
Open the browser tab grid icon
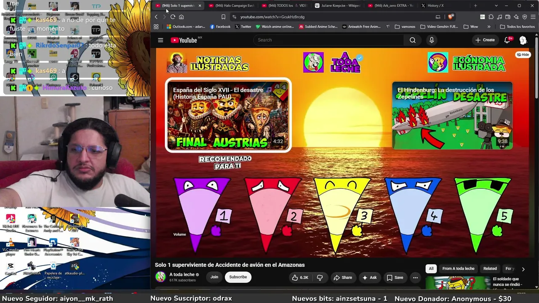click(156, 27)
